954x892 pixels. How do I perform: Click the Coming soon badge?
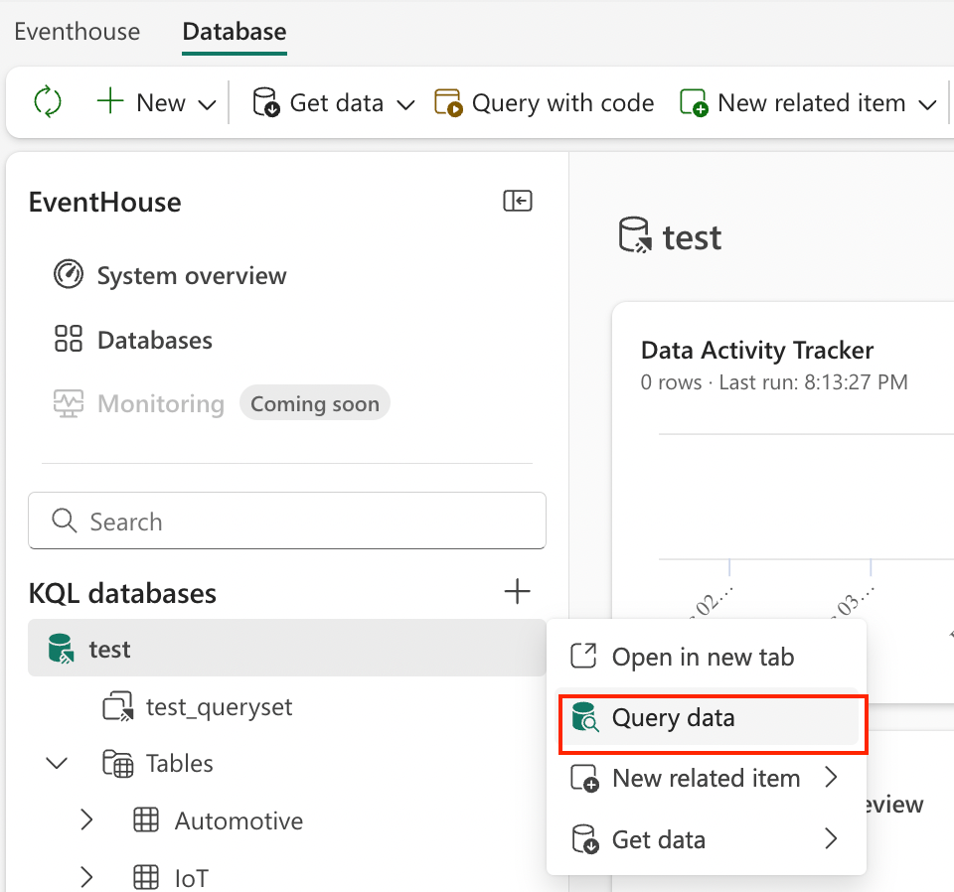(x=315, y=403)
